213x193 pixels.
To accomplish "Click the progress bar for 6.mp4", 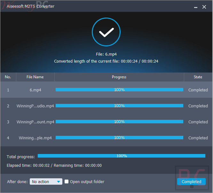I will (x=119, y=90).
